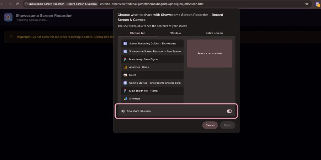The image size is (321, 160).
Task: Open the Showesome extension icon in the toolbar
Action: (x=318, y=4)
